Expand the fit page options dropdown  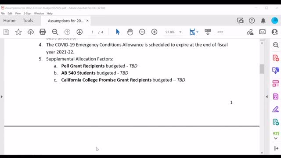[x=197, y=32]
